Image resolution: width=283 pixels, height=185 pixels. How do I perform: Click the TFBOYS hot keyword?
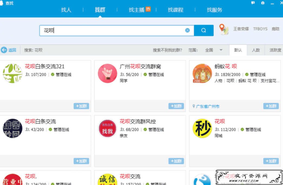(x=260, y=29)
